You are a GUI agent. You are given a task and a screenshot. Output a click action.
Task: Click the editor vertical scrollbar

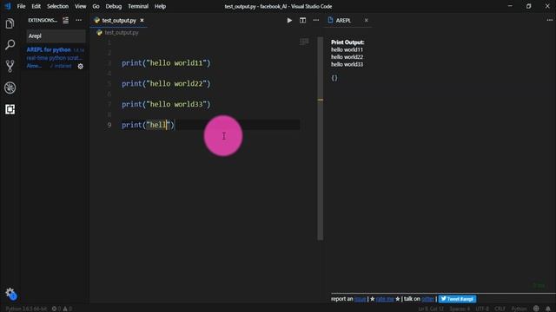click(x=321, y=138)
